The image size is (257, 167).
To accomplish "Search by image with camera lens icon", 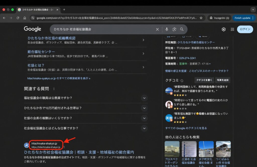I will pyautogui.click(x=174, y=29).
